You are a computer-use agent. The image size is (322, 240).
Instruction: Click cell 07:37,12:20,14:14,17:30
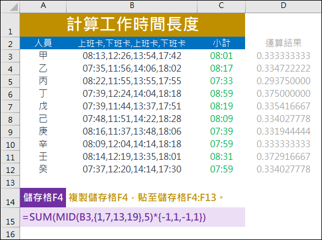(x=131, y=170)
